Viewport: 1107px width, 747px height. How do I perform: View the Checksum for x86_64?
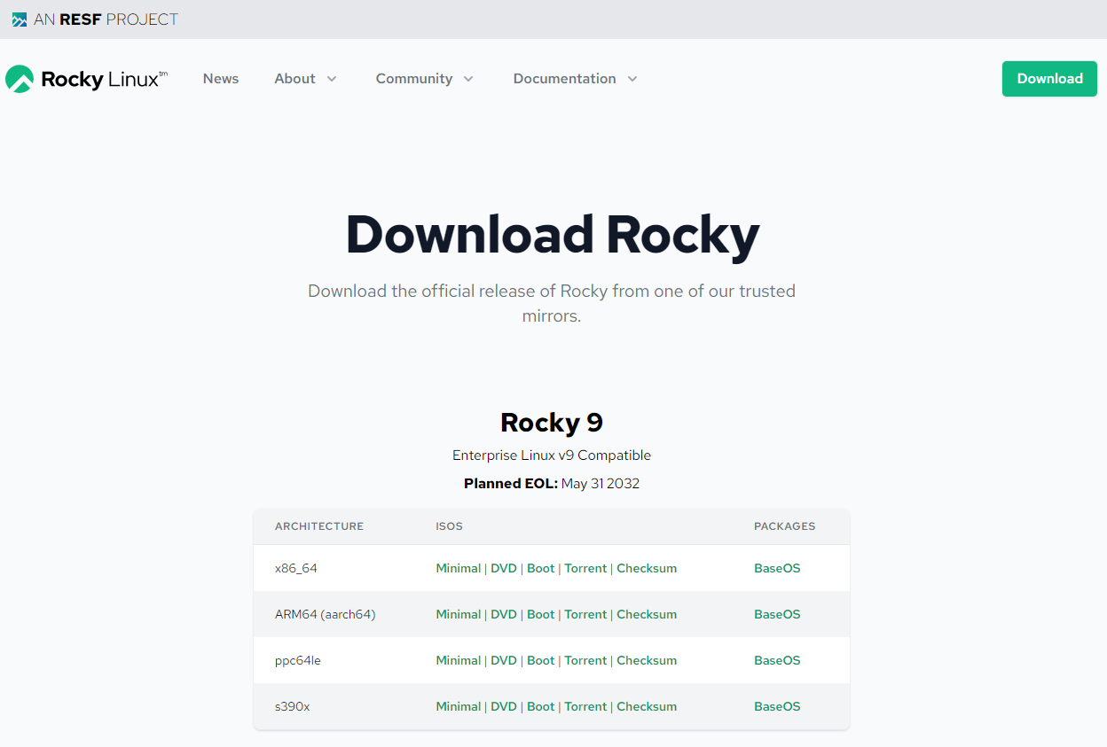click(647, 568)
